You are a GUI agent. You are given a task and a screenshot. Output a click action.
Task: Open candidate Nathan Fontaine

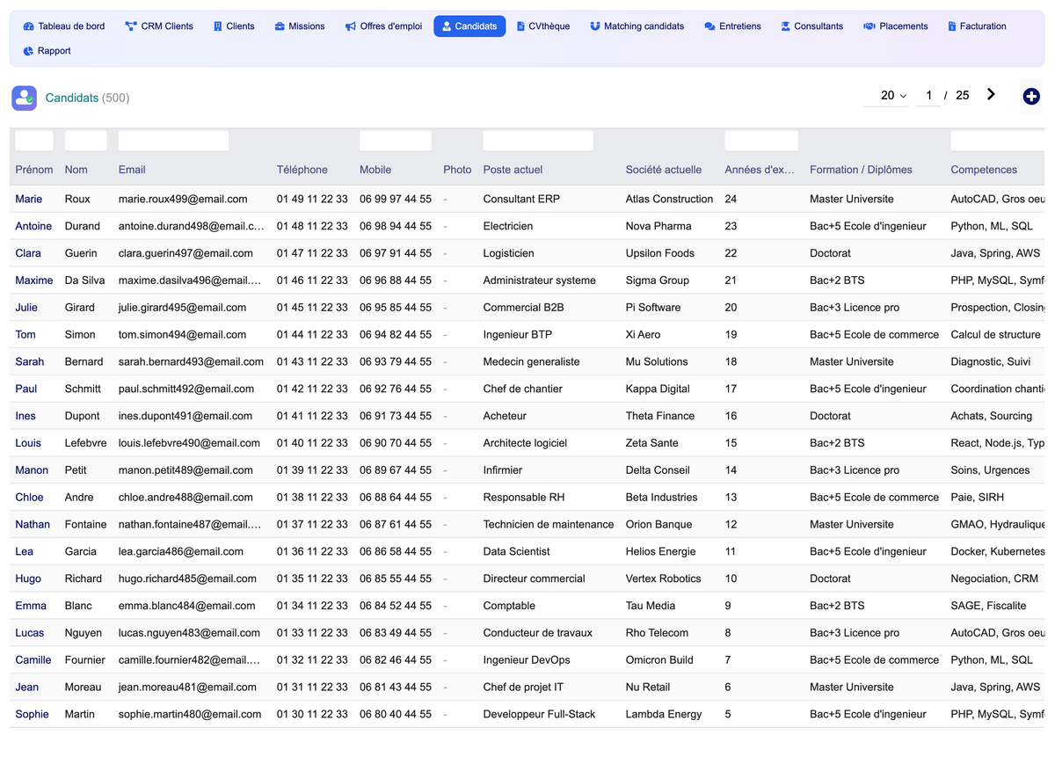point(33,525)
